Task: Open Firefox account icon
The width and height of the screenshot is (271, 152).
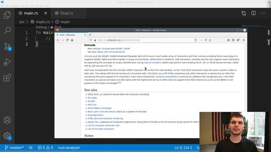Action: pyautogui.click(x=238, y=40)
